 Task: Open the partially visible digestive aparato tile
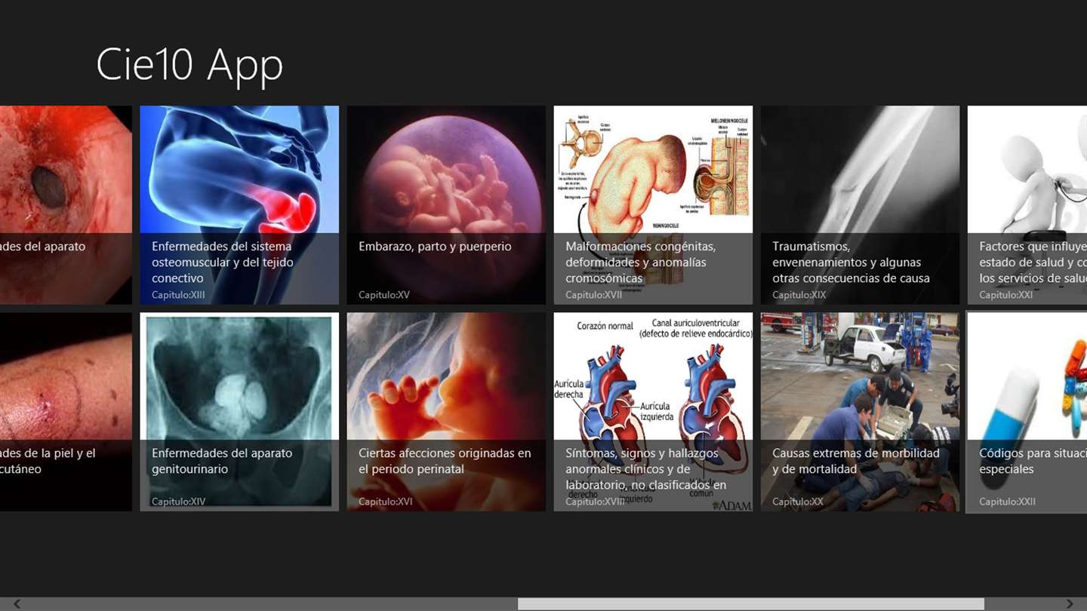pyautogui.click(x=66, y=205)
